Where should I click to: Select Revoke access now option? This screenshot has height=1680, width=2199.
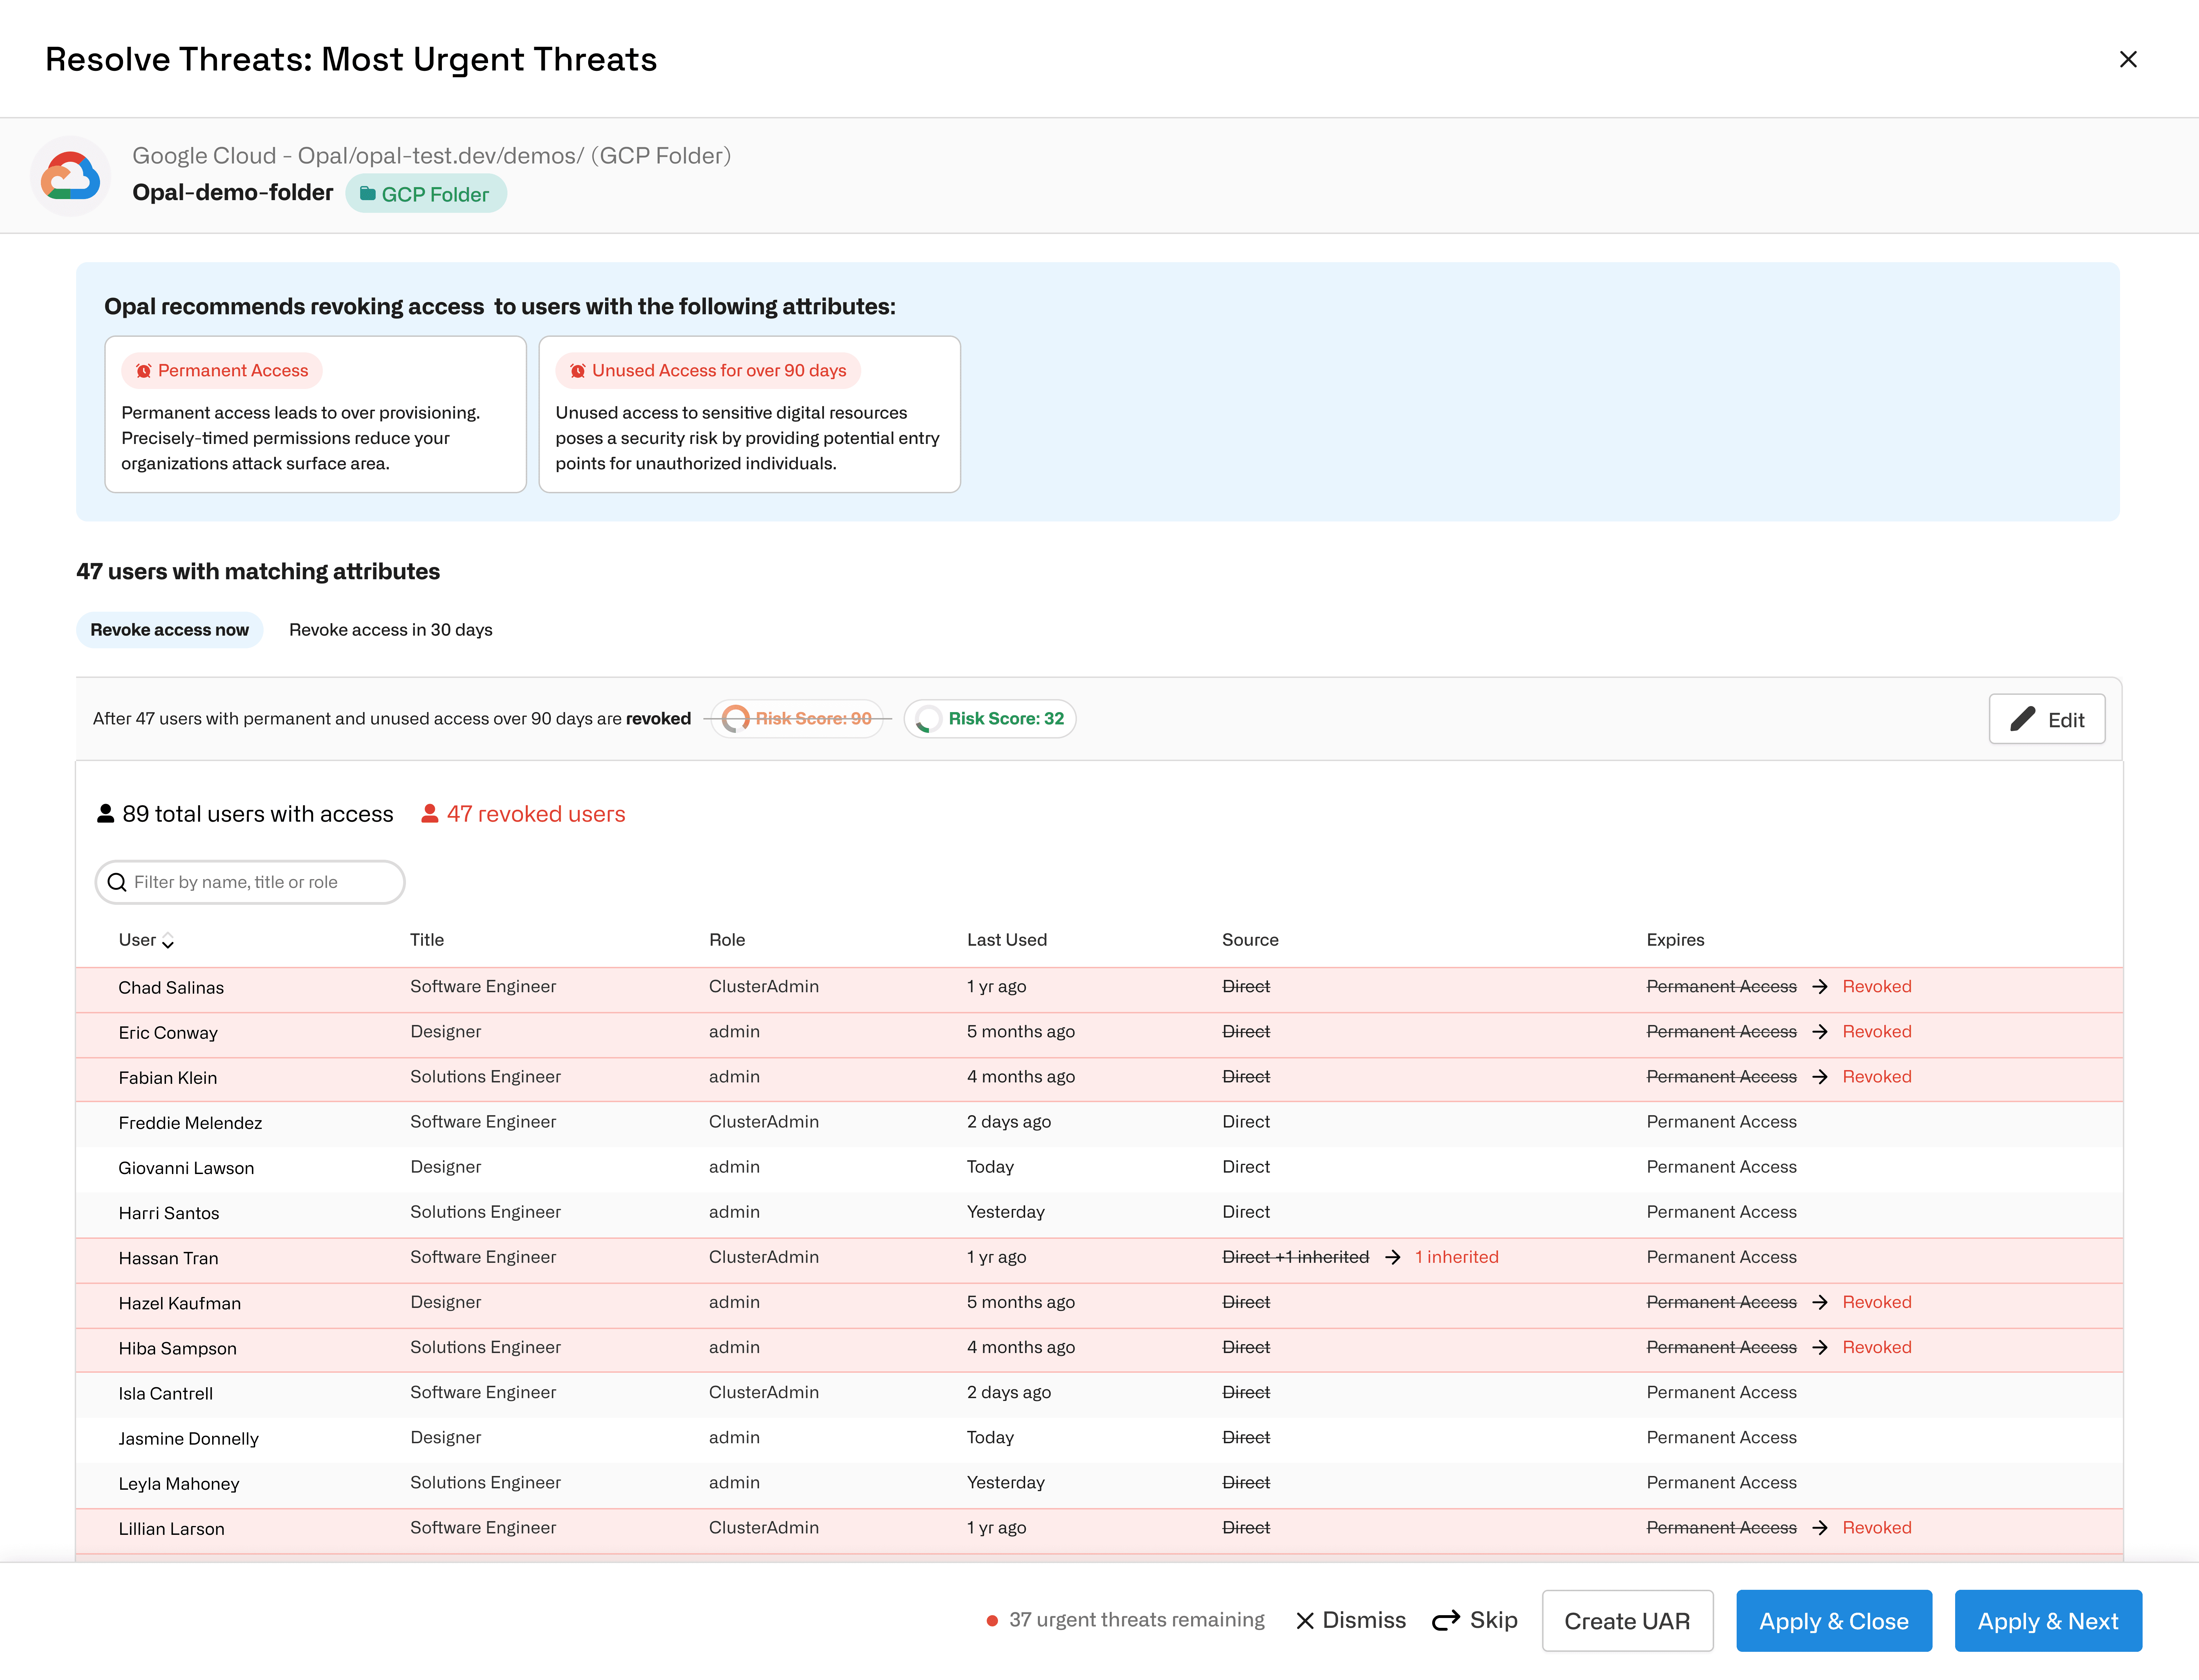[169, 630]
